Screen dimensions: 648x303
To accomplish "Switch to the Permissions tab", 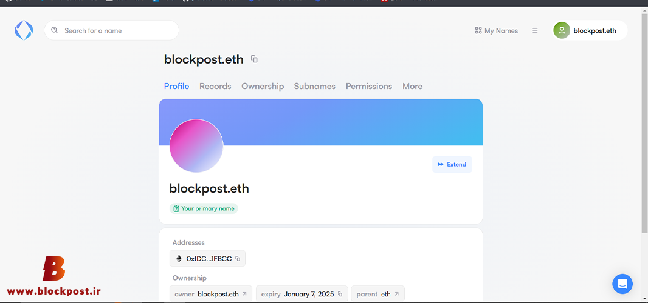I will [369, 87].
